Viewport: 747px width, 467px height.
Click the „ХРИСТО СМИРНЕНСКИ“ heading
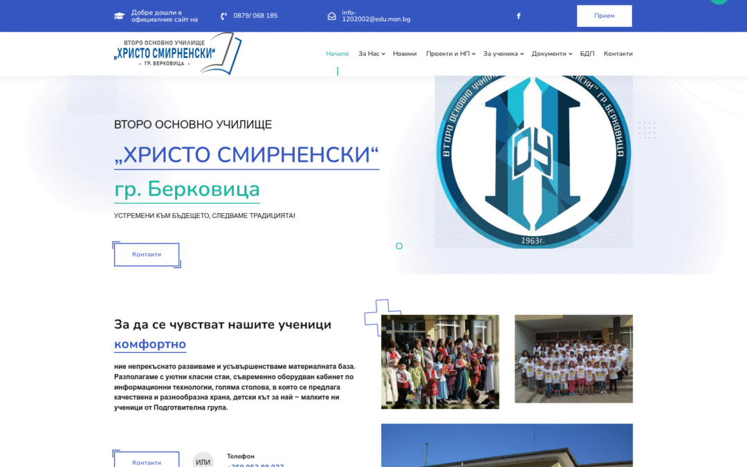point(246,155)
